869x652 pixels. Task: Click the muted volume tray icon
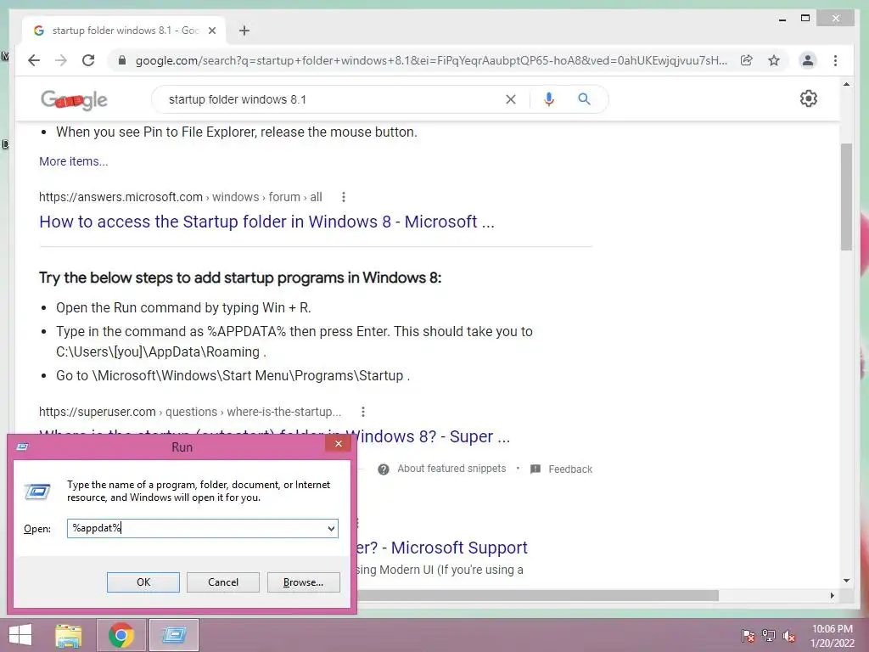click(789, 636)
